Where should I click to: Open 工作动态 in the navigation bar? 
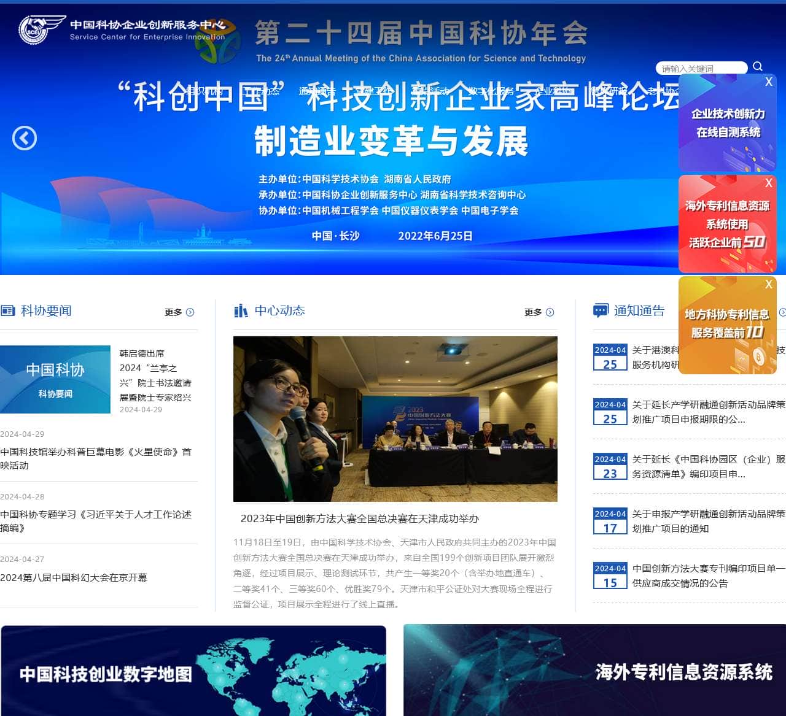coord(261,91)
